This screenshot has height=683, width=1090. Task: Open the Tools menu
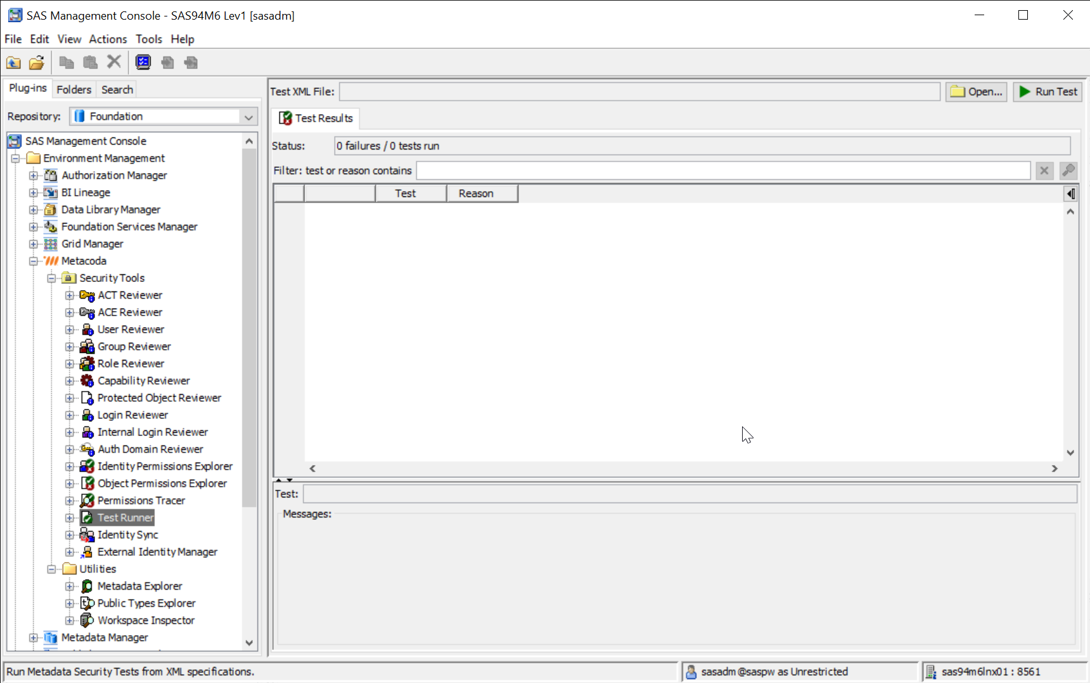tap(149, 39)
